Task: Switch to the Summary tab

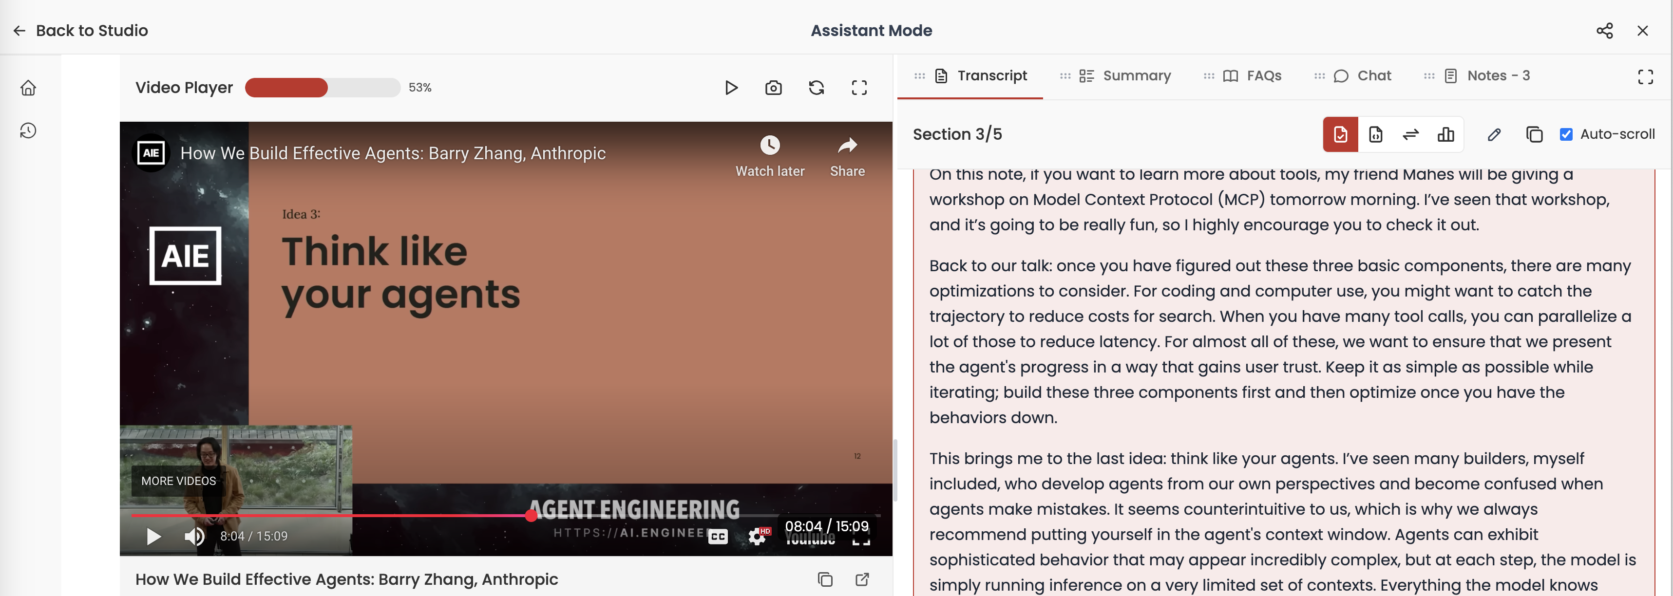Action: coord(1124,76)
